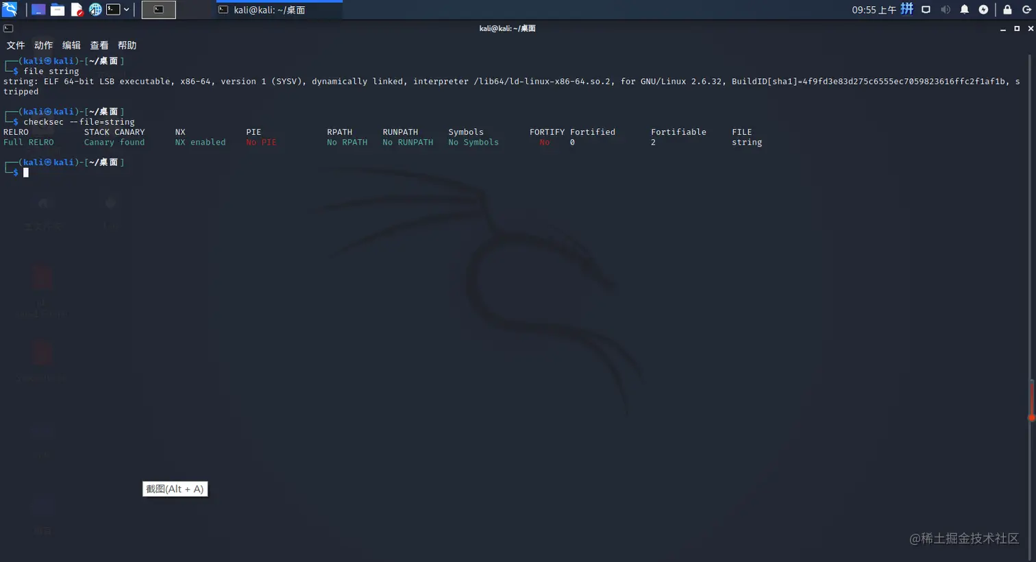Open notifications bell icon
Viewport: 1036px width, 562px height.
(964, 10)
